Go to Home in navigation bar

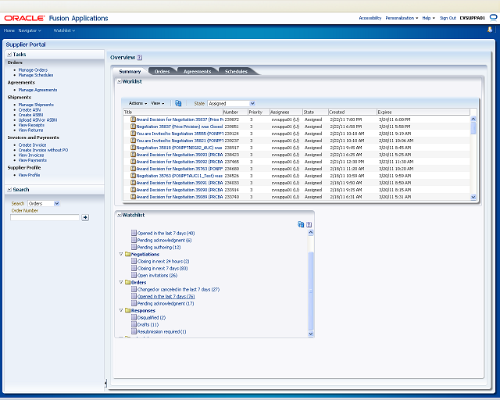click(9, 30)
